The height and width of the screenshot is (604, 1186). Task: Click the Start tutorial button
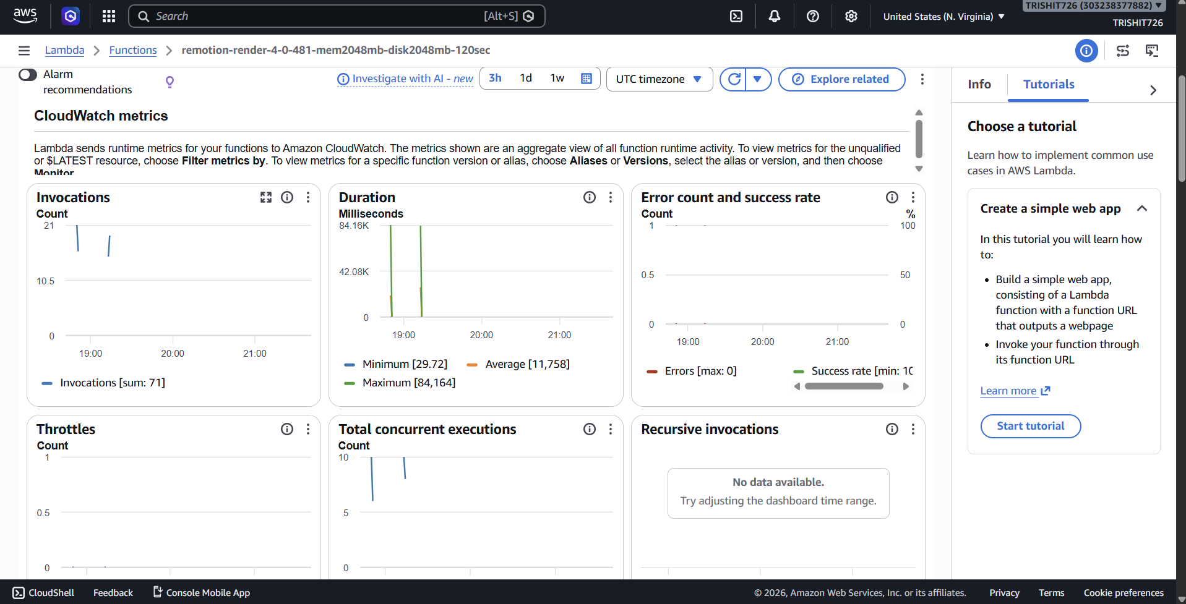pos(1031,426)
